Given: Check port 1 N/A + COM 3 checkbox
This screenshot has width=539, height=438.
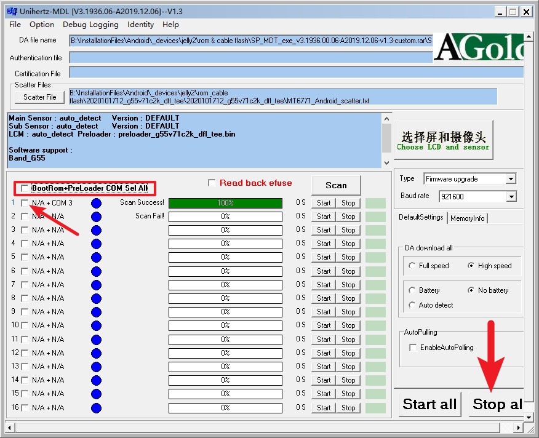Looking at the screenshot, I should click(25, 203).
